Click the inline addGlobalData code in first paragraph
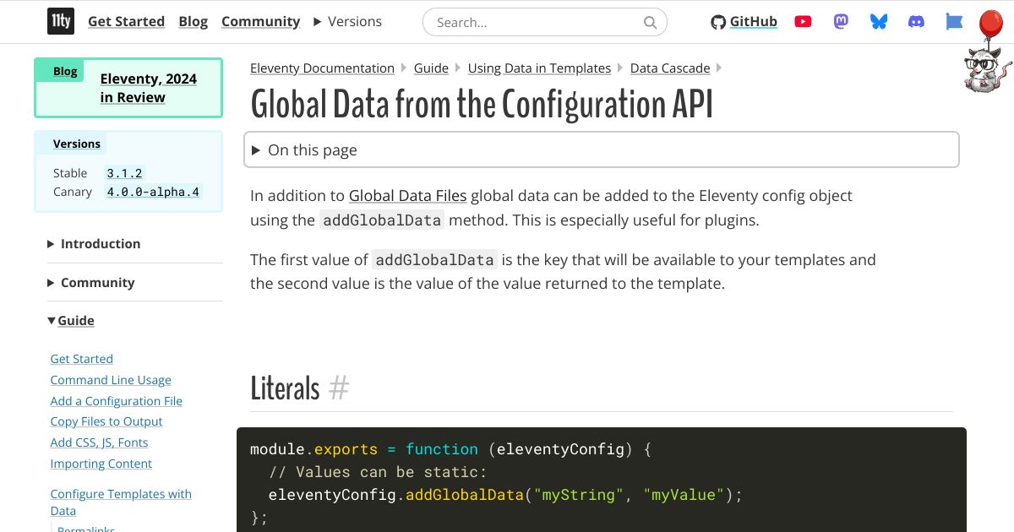The height and width of the screenshot is (532, 1014). pos(382,220)
